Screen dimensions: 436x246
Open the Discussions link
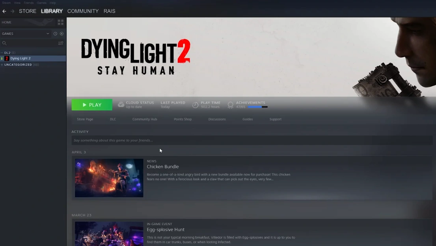click(217, 119)
